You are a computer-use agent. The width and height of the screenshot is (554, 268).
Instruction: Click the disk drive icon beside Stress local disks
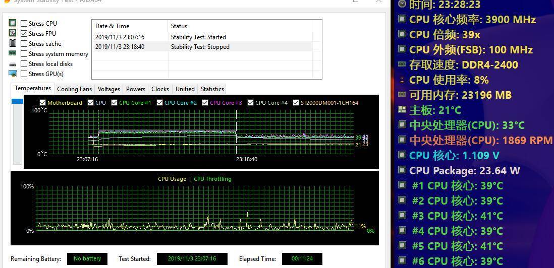(x=13, y=64)
